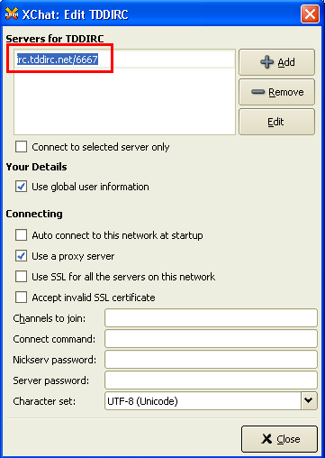Uncheck Use global user information
This screenshot has height=458, width=325.
click(x=22, y=187)
